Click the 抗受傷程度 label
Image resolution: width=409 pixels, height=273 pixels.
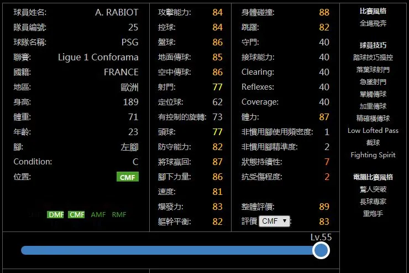click(x=261, y=177)
